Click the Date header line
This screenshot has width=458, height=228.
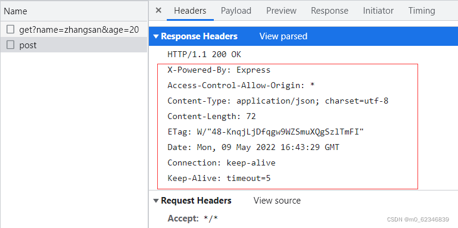pyautogui.click(x=253, y=148)
